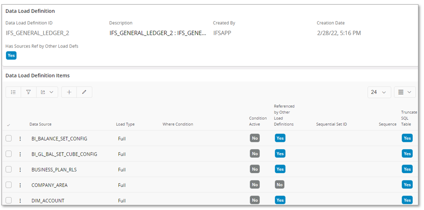Screen dimensions: 424x210
Task: Click the list view icon in the toolbar
Action: coord(13,92)
